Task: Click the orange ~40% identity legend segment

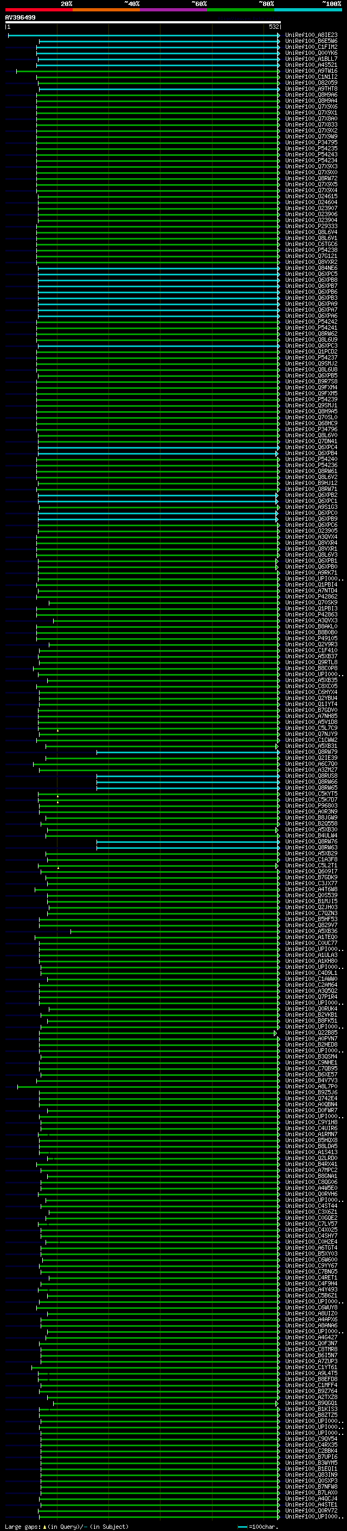Action: pyautogui.click(x=106, y=10)
